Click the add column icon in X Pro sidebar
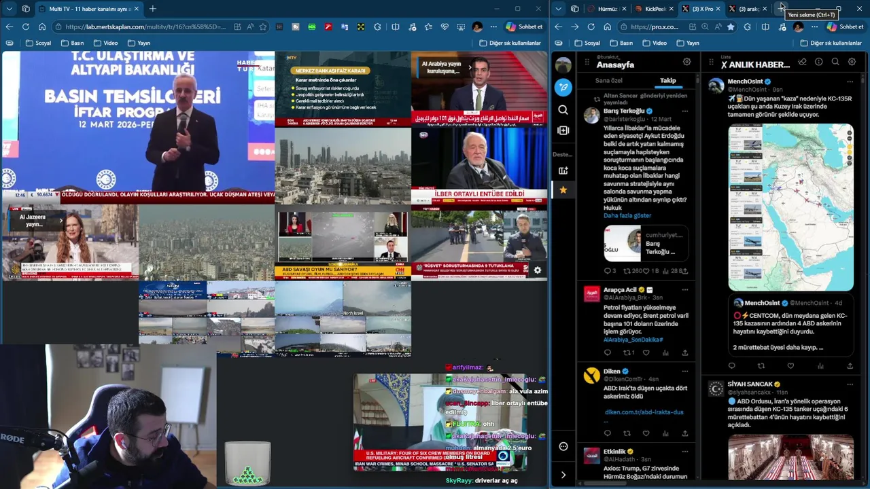This screenshot has width=870, height=489. (563, 130)
